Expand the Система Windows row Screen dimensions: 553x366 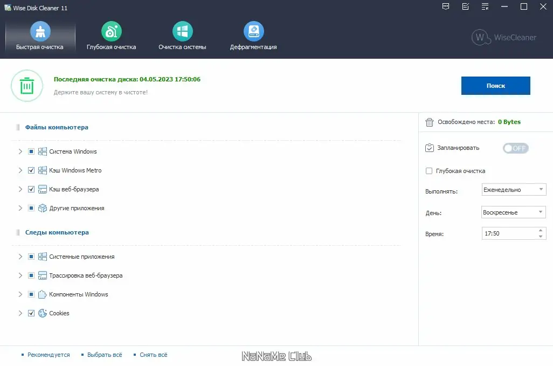[20, 151]
